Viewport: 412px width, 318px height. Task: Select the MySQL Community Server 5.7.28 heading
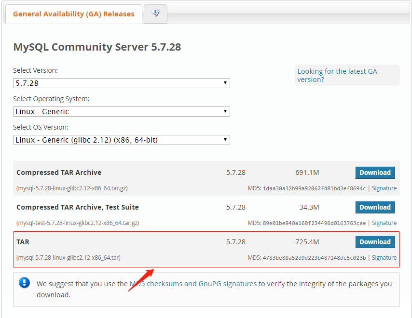[x=97, y=47]
